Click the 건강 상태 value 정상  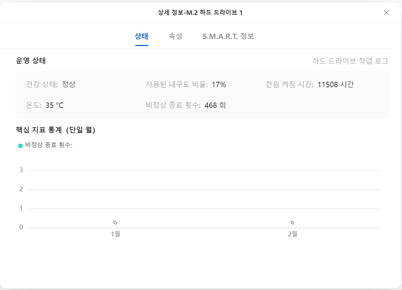coord(69,84)
